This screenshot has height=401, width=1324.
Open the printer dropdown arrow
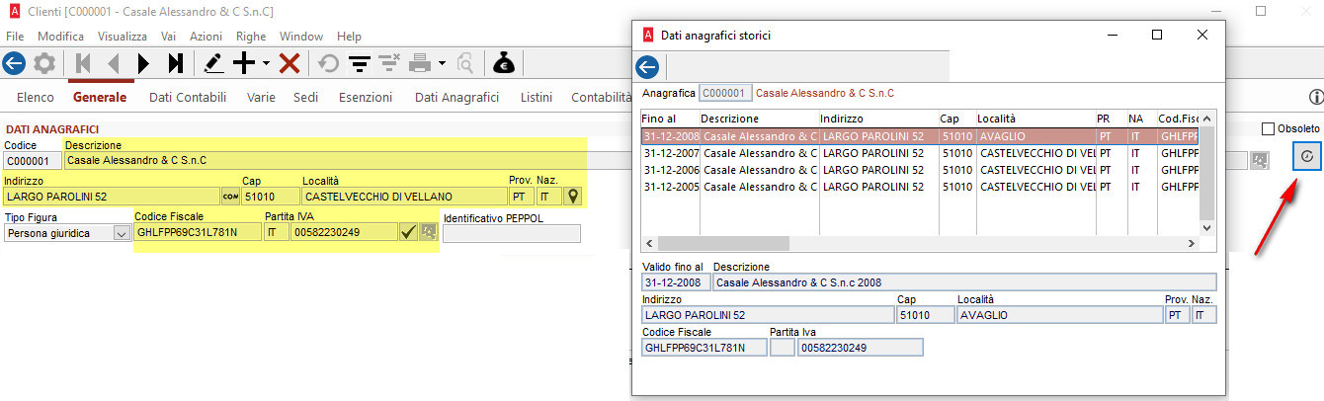pyautogui.click(x=442, y=64)
